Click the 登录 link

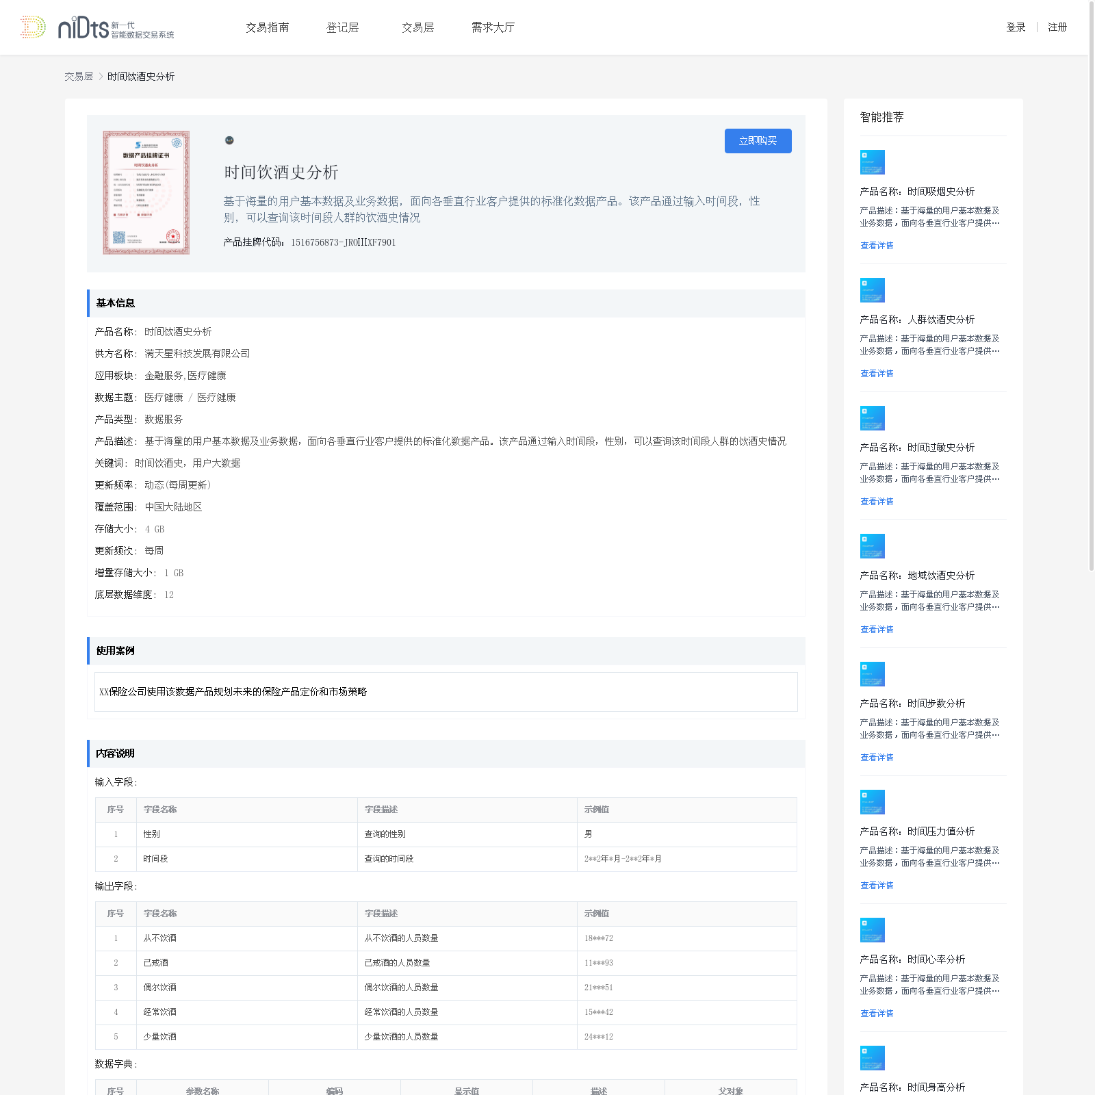click(x=1016, y=27)
